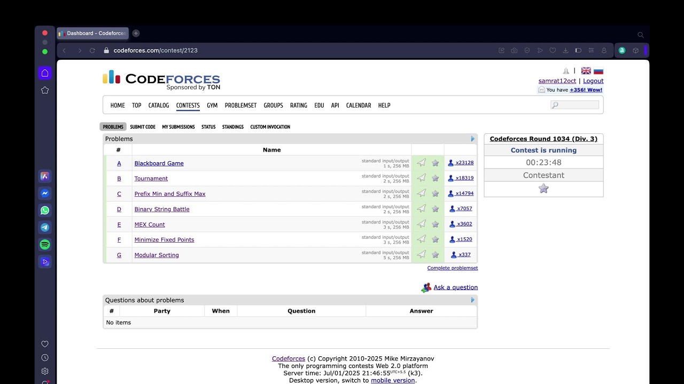Click the browser address bar URL
Viewport: 684px width, 384px height.
coord(156,51)
